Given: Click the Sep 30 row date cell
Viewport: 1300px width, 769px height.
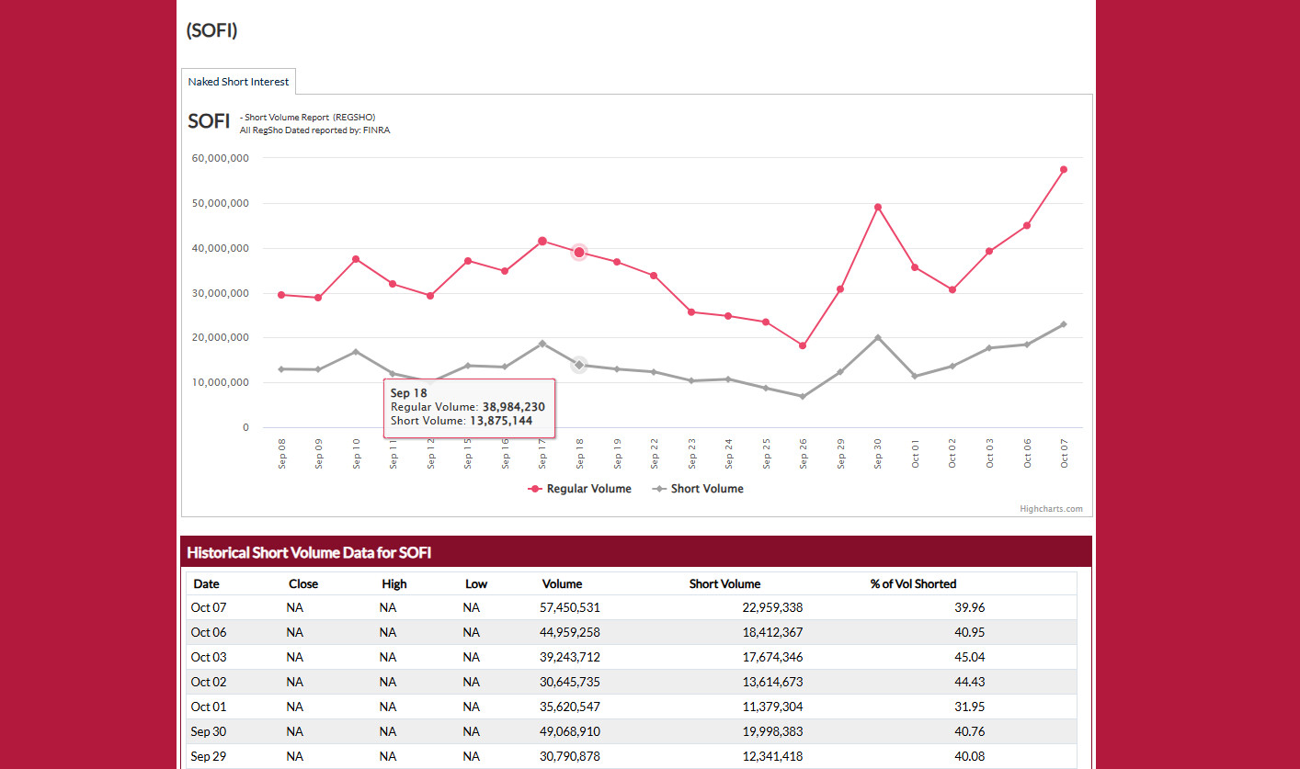Looking at the screenshot, I should pos(209,731).
